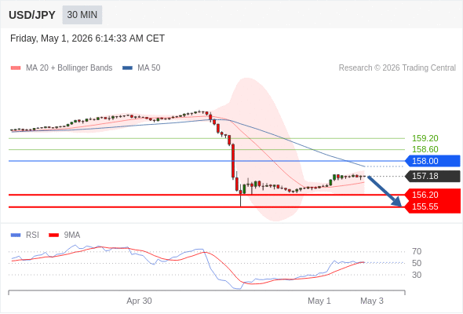Viewport: 463px width, 314px height.
Task: Select the 158.60 resistance level label
Action: pyautogui.click(x=425, y=149)
